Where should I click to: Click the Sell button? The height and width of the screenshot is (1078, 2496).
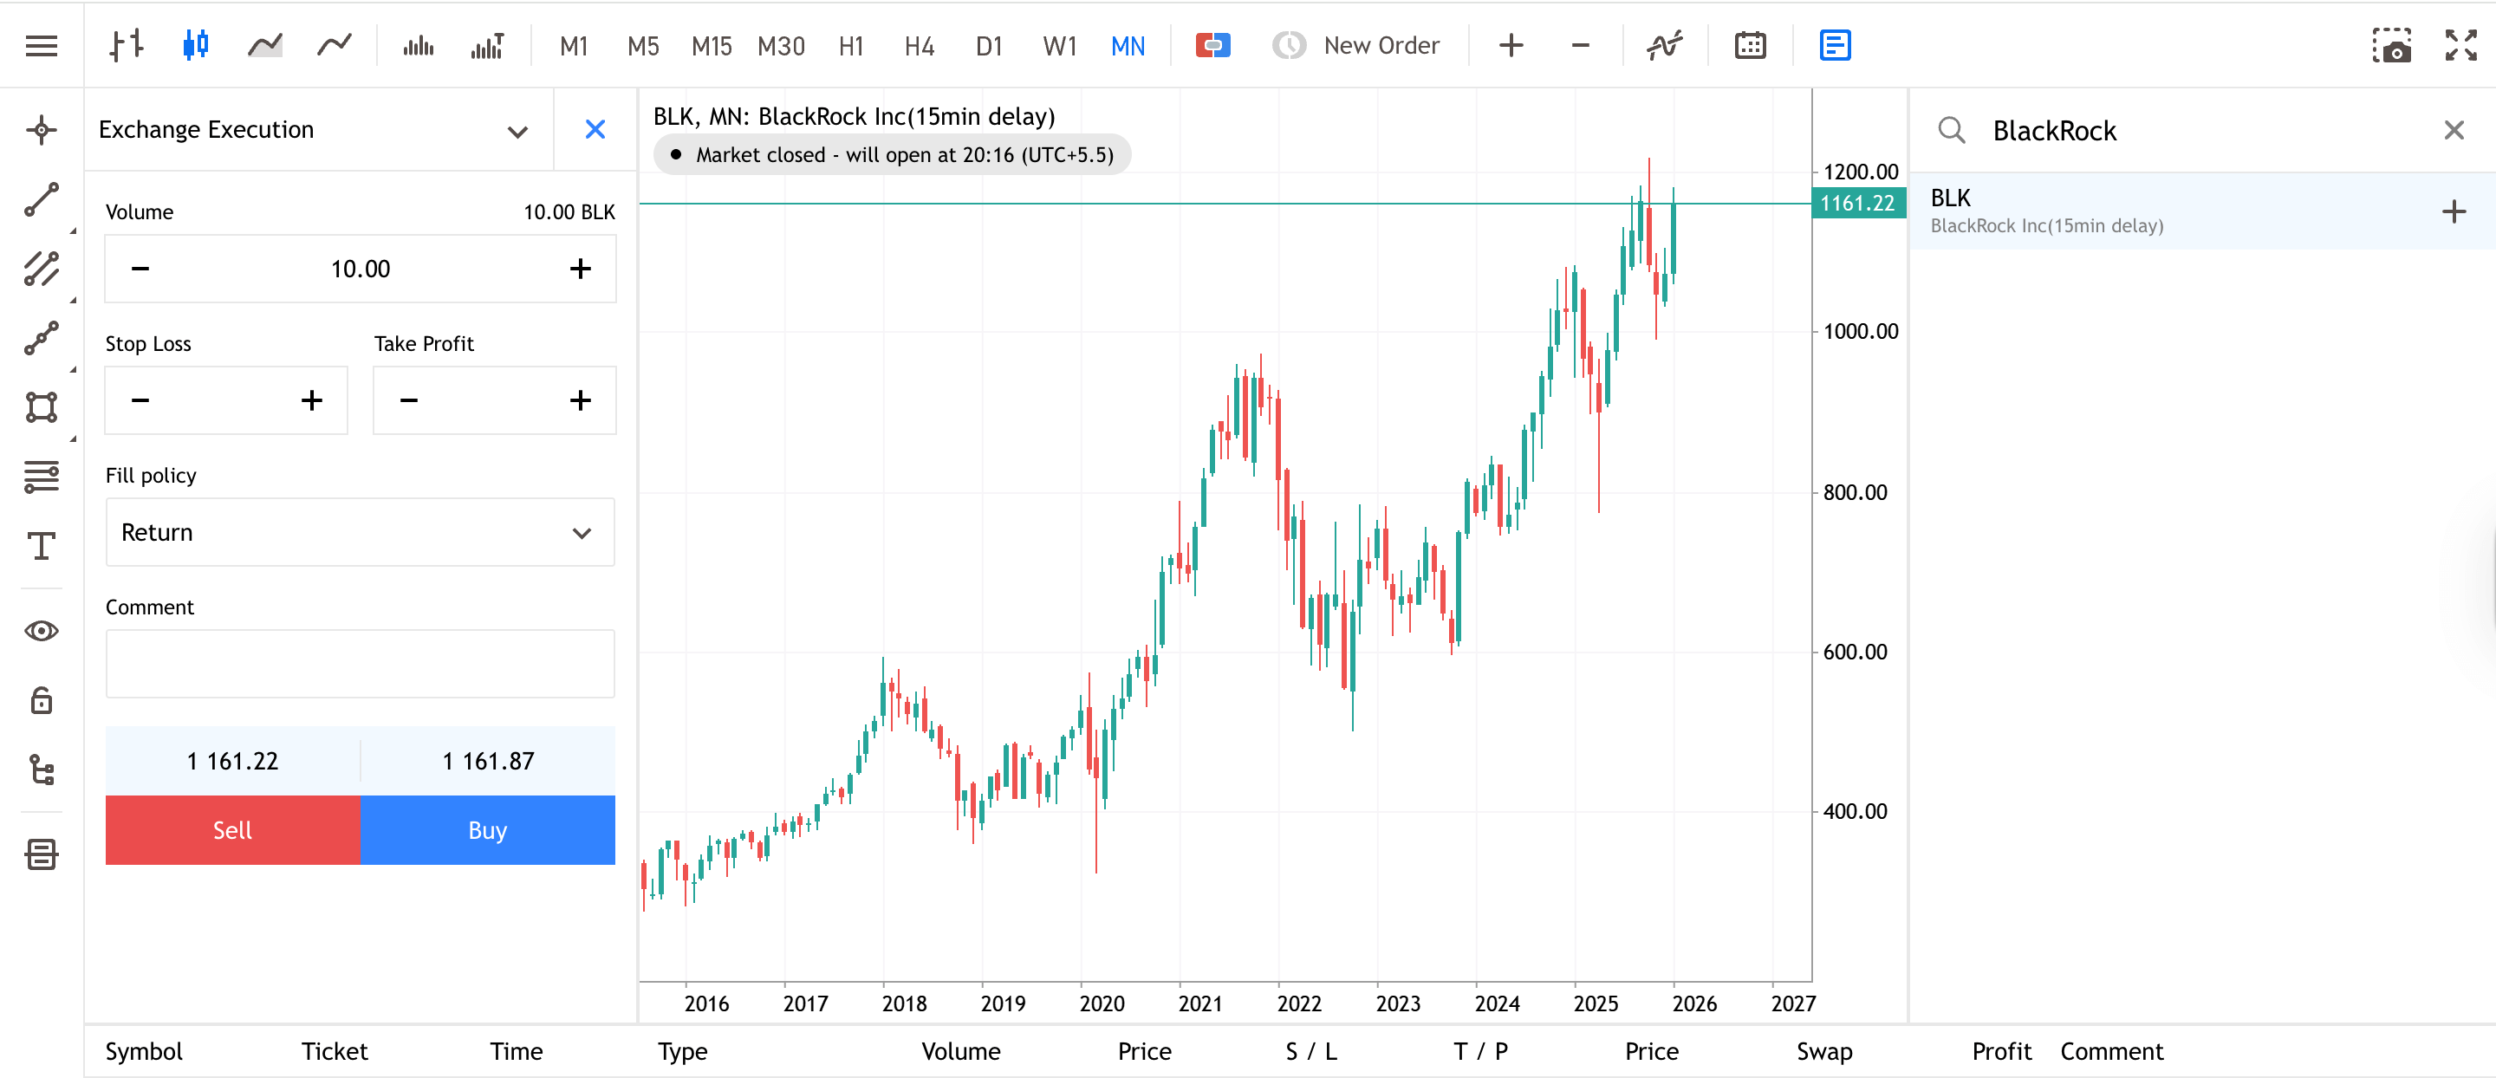[231, 830]
